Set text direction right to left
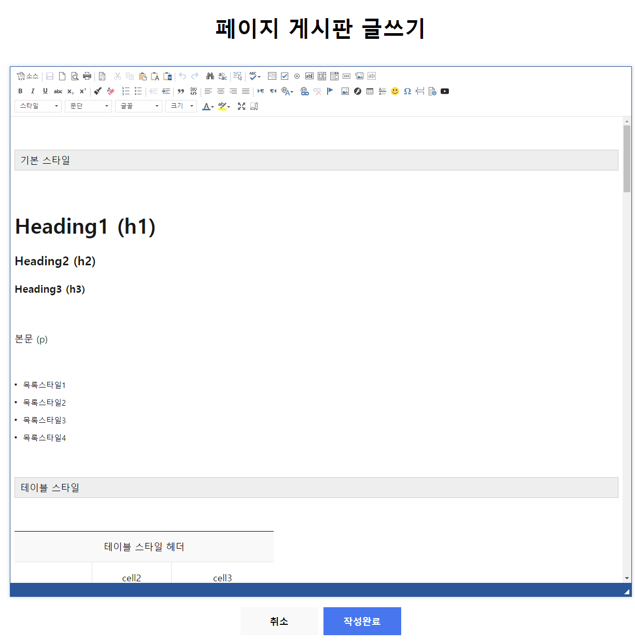The height and width of the screenshot is (644, 635). coord(273,91)
